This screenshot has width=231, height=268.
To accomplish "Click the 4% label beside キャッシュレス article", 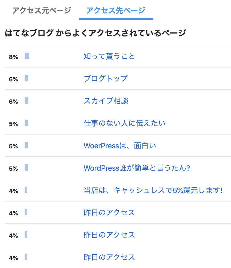I will (13, 191).
